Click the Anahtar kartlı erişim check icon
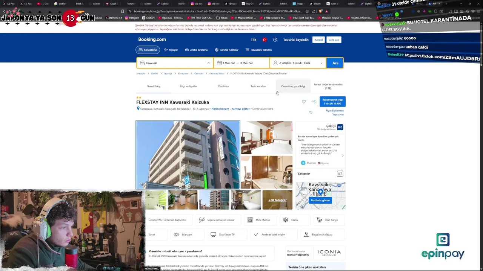483x271 pixels. [x=256, y=234]
